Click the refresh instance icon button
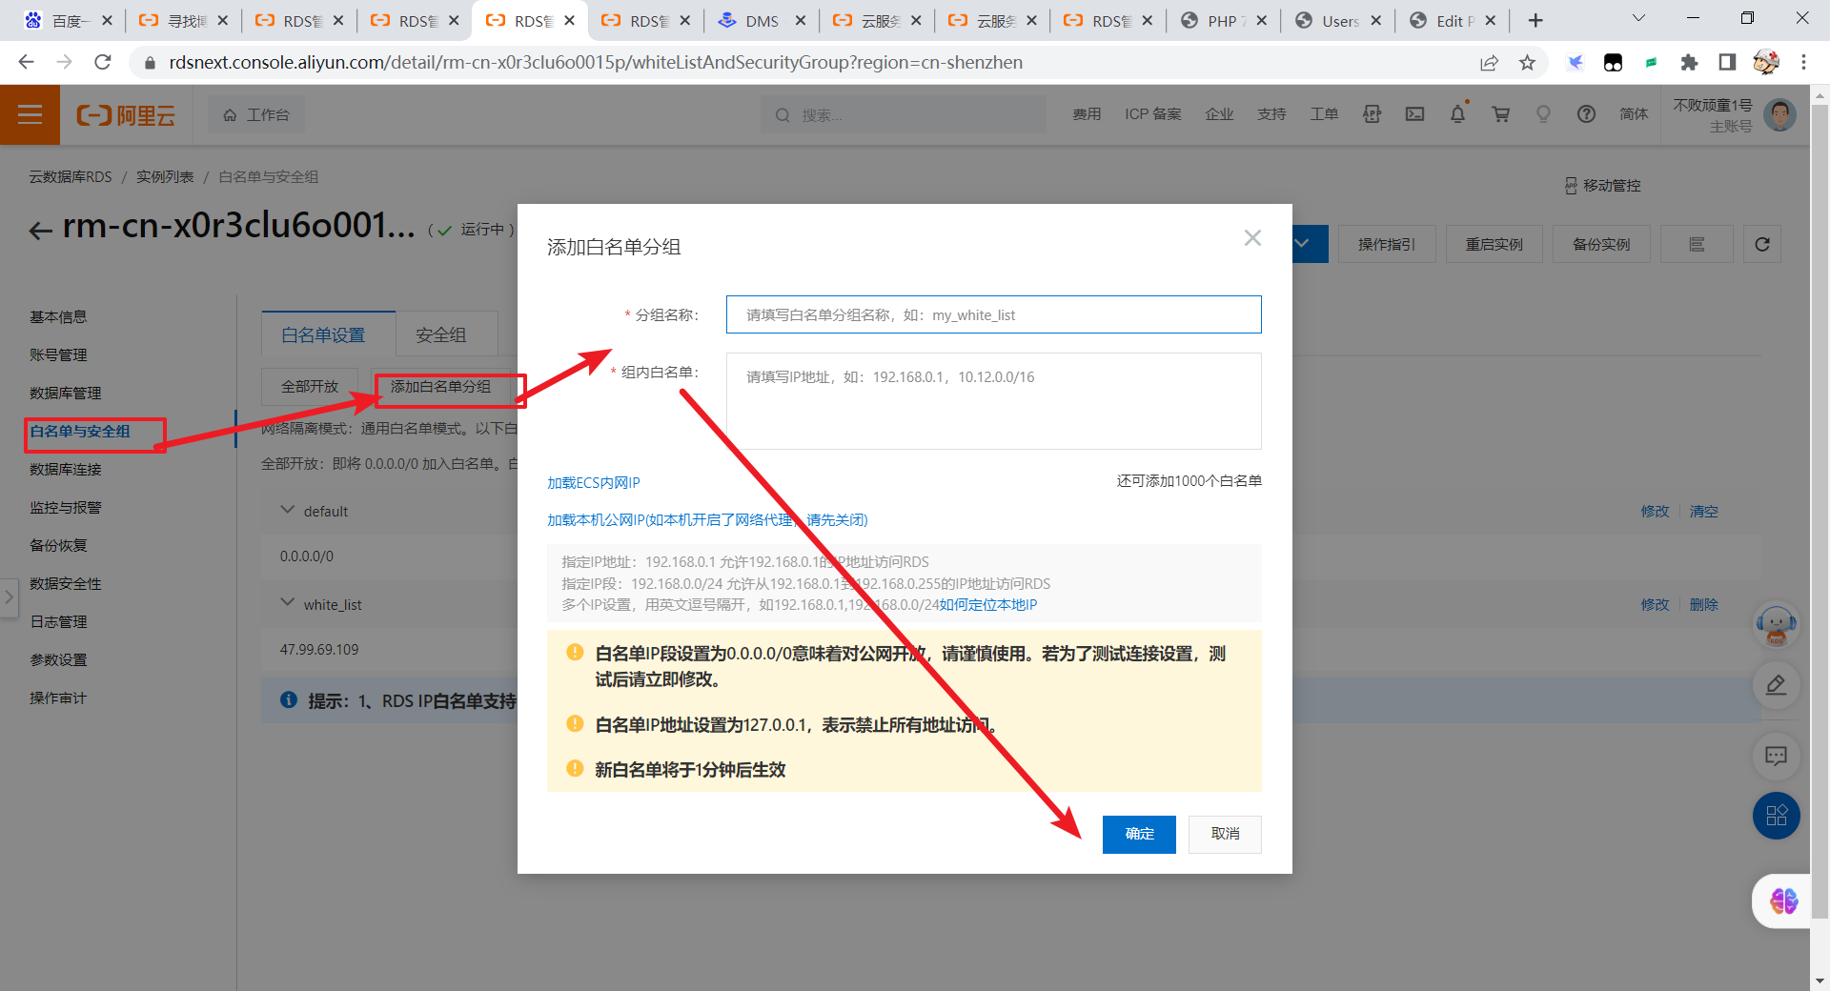Image resolution: width=1830 pixels, height=991 pixels. click(x=1761, y=245)
